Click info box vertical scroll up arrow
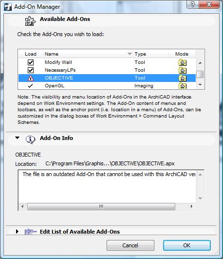The height and width of the screenshot is (259, 223). 200,175
